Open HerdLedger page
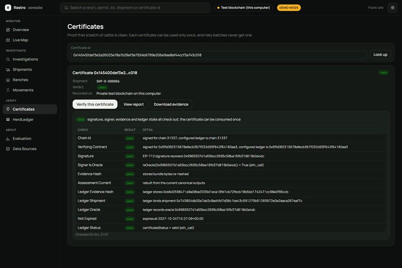The width and height of the screenshot is (402, 268). click(30, 119)
